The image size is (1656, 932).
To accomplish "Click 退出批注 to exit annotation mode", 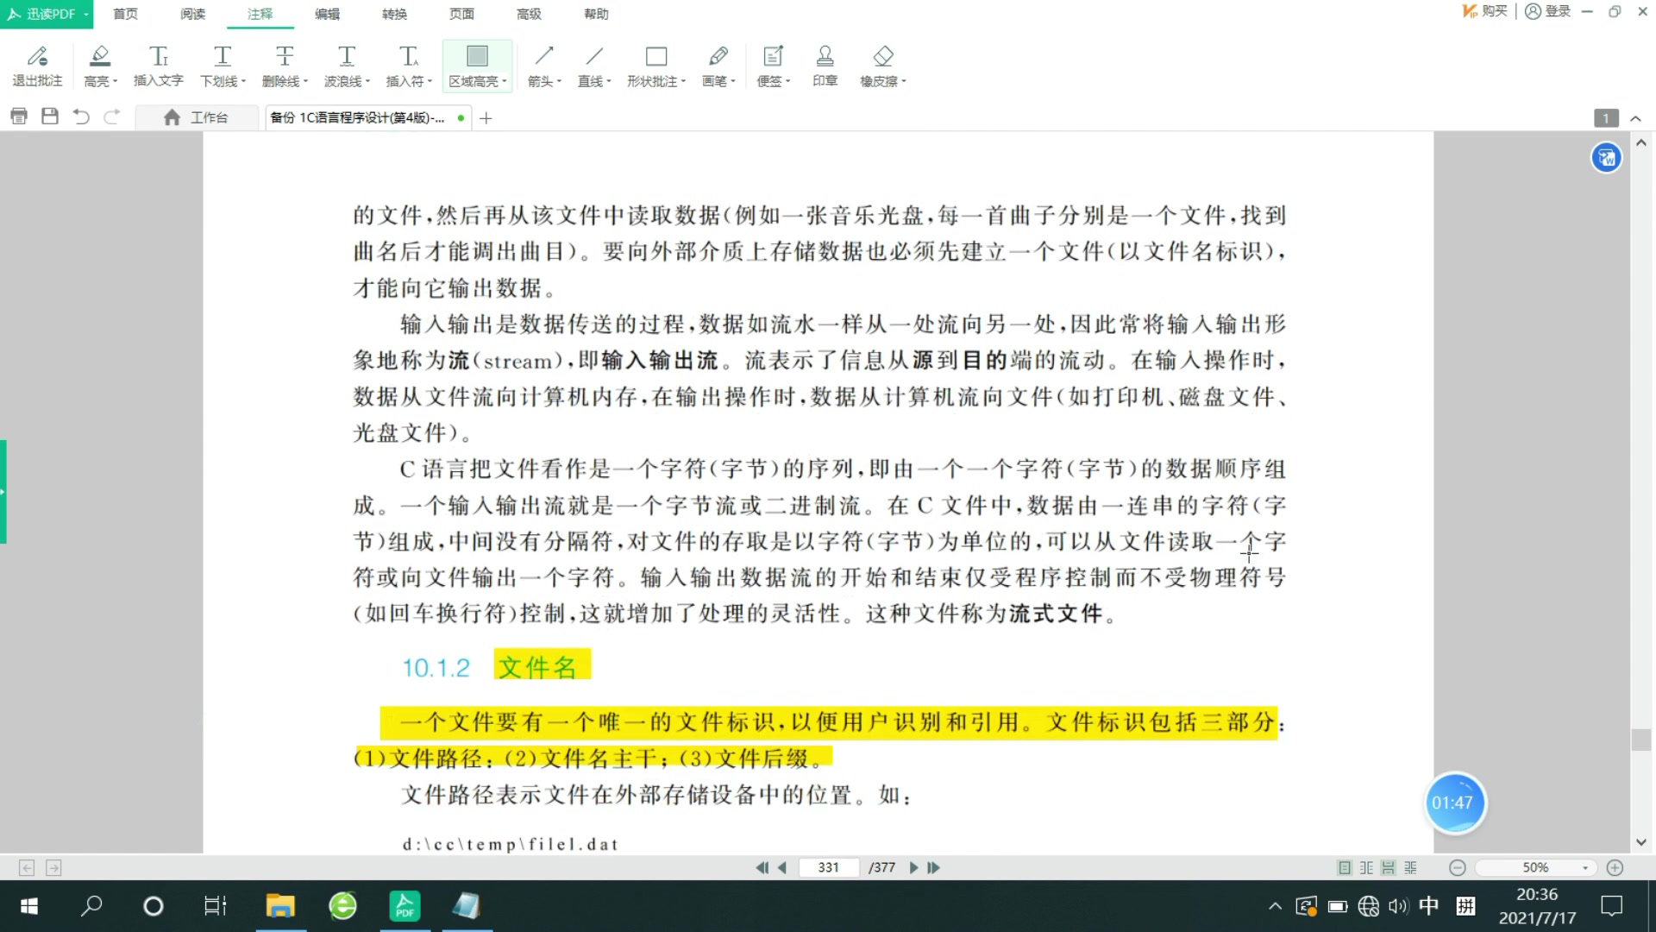I will tap(36, 60).
